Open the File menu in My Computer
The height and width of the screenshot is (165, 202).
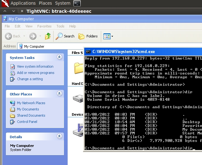7,26
